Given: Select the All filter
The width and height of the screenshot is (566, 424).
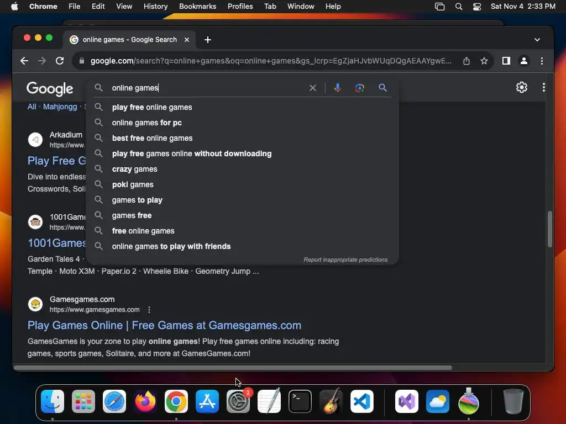Looking at the screenshot, I should pyautogui.click(x=32, y=107).
